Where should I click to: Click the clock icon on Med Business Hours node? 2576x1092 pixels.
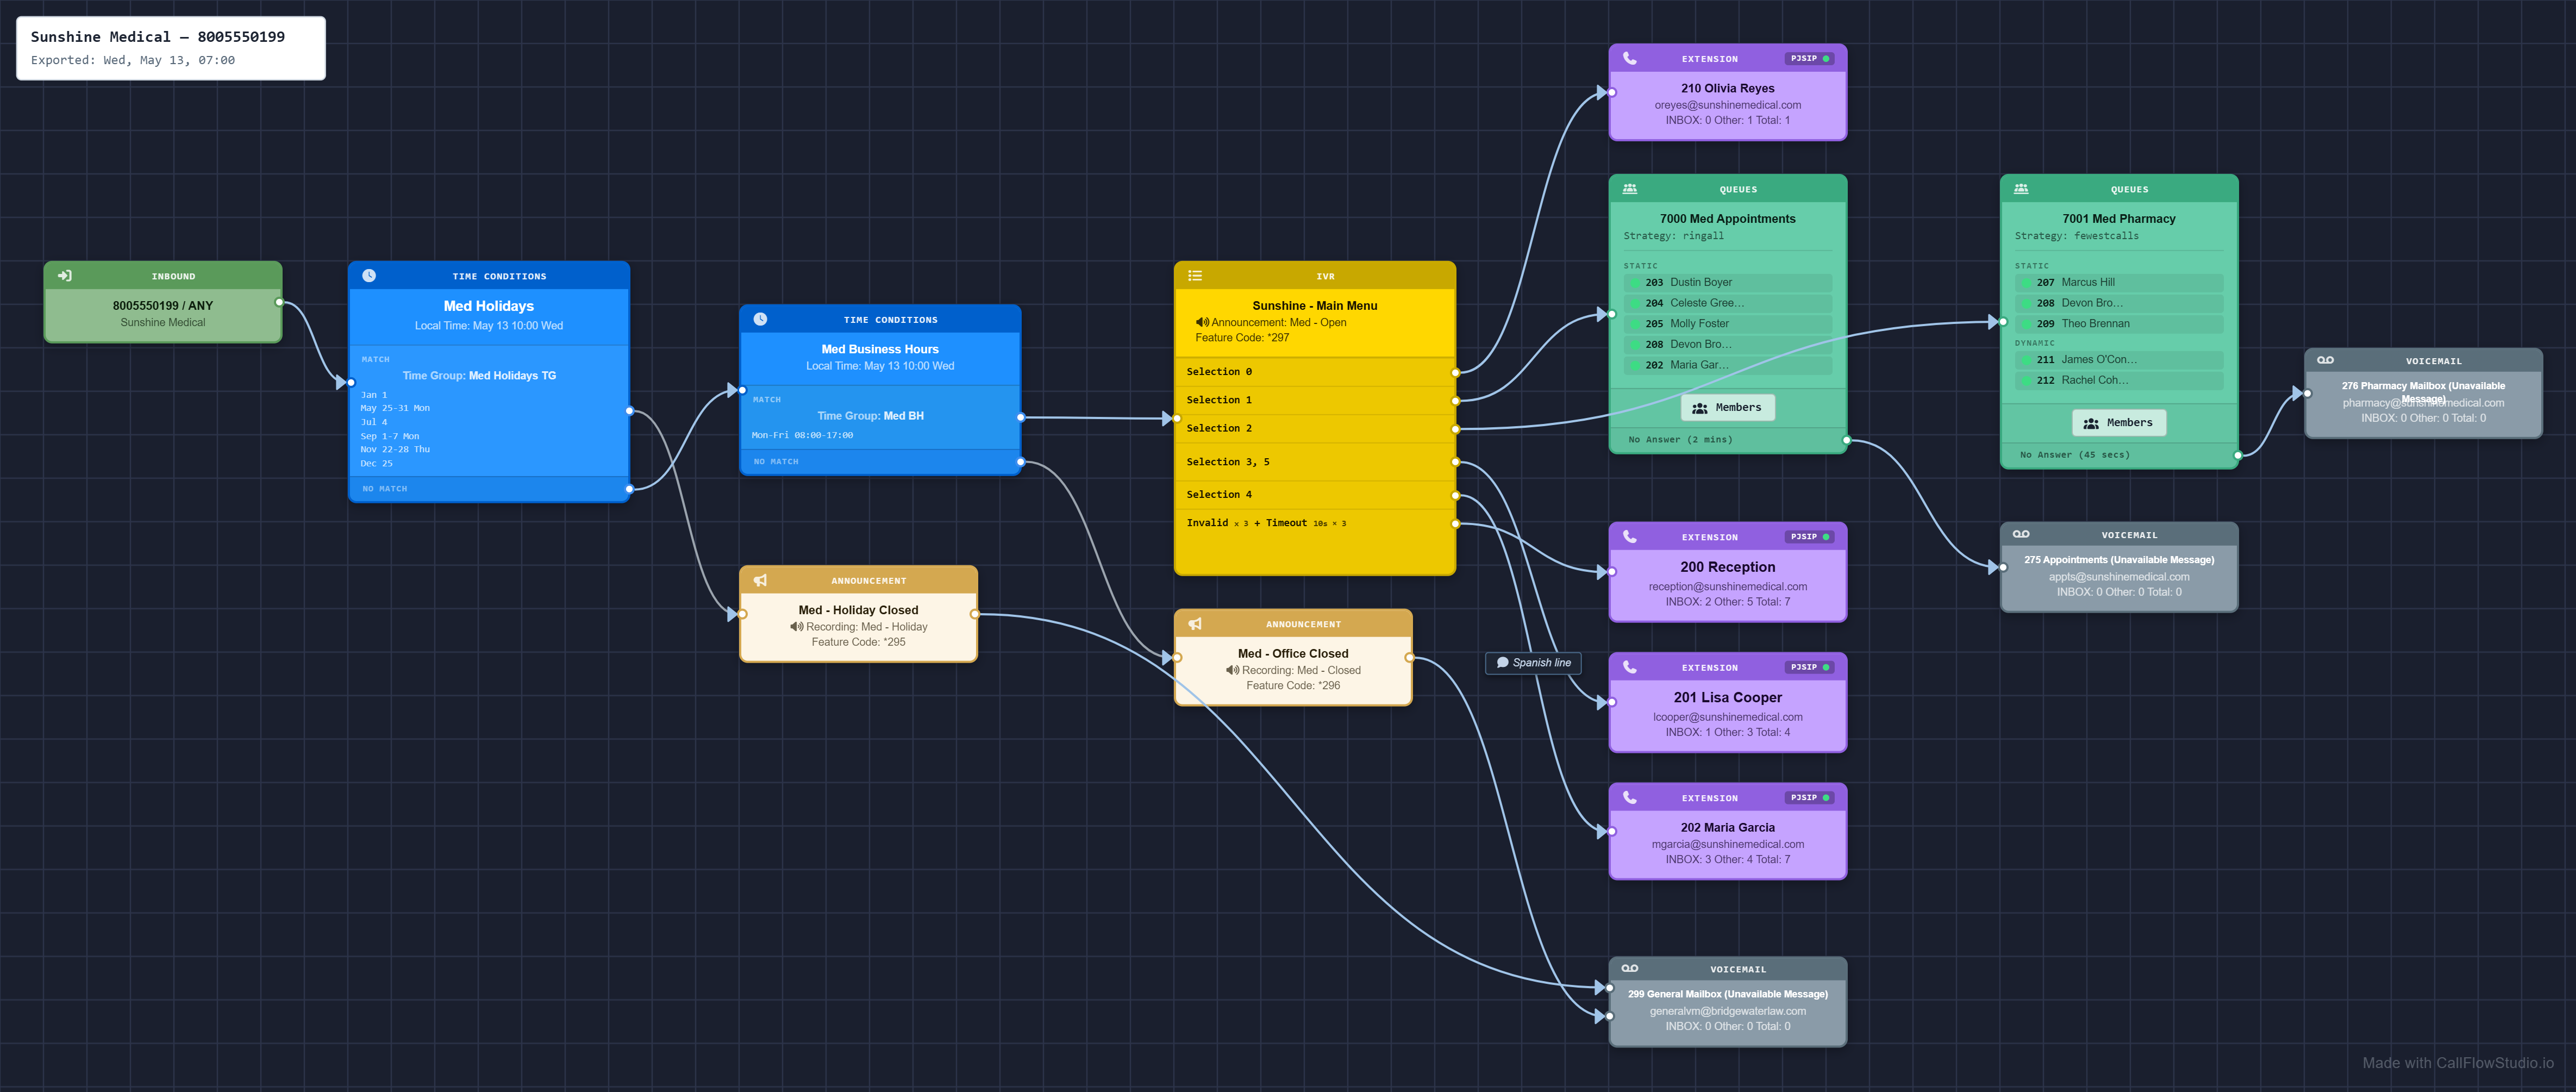(760, 319)
